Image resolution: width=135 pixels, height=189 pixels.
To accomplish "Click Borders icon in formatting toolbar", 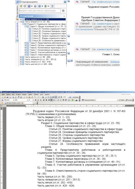I will (69, 100).
